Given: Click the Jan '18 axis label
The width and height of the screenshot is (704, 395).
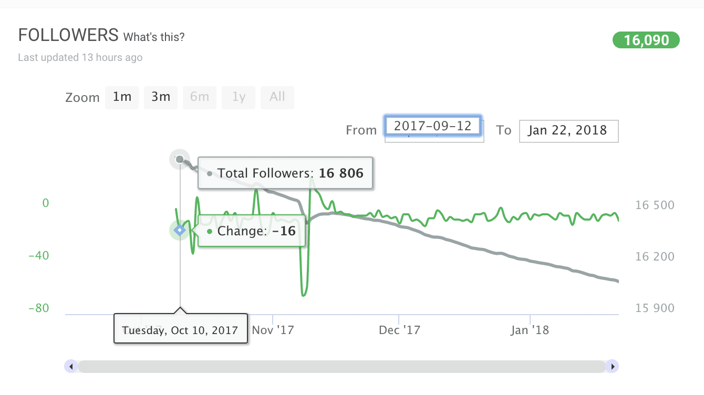Looking at the screenshot, I should (x=530, y=330).
